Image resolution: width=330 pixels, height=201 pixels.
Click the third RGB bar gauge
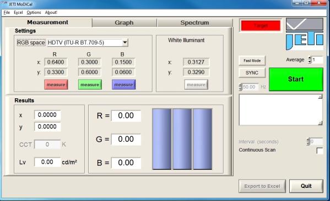point(202,139)
